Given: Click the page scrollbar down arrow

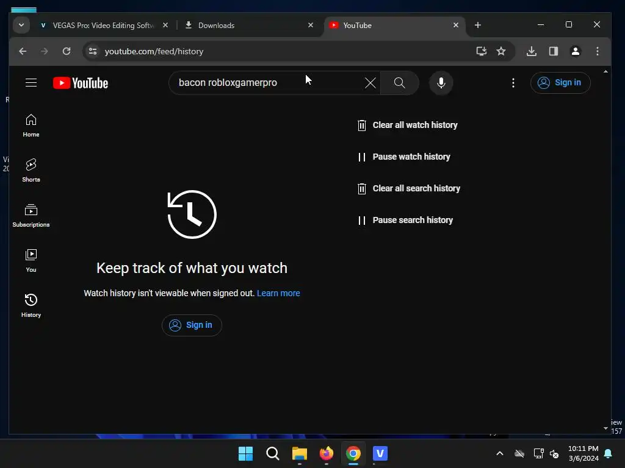Looking at the screenshot, I should pyautogui.click(x=605, y=428).
